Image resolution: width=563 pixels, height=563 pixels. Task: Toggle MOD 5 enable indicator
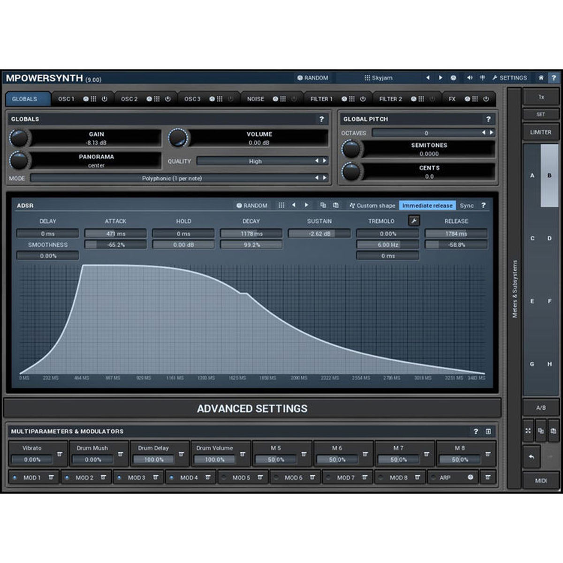click(224, 478)
